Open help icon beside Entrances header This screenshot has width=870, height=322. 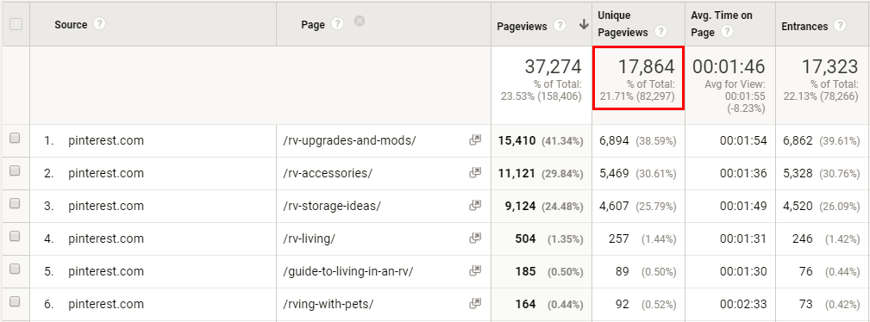pyautogui.click(x=840, y=26)
